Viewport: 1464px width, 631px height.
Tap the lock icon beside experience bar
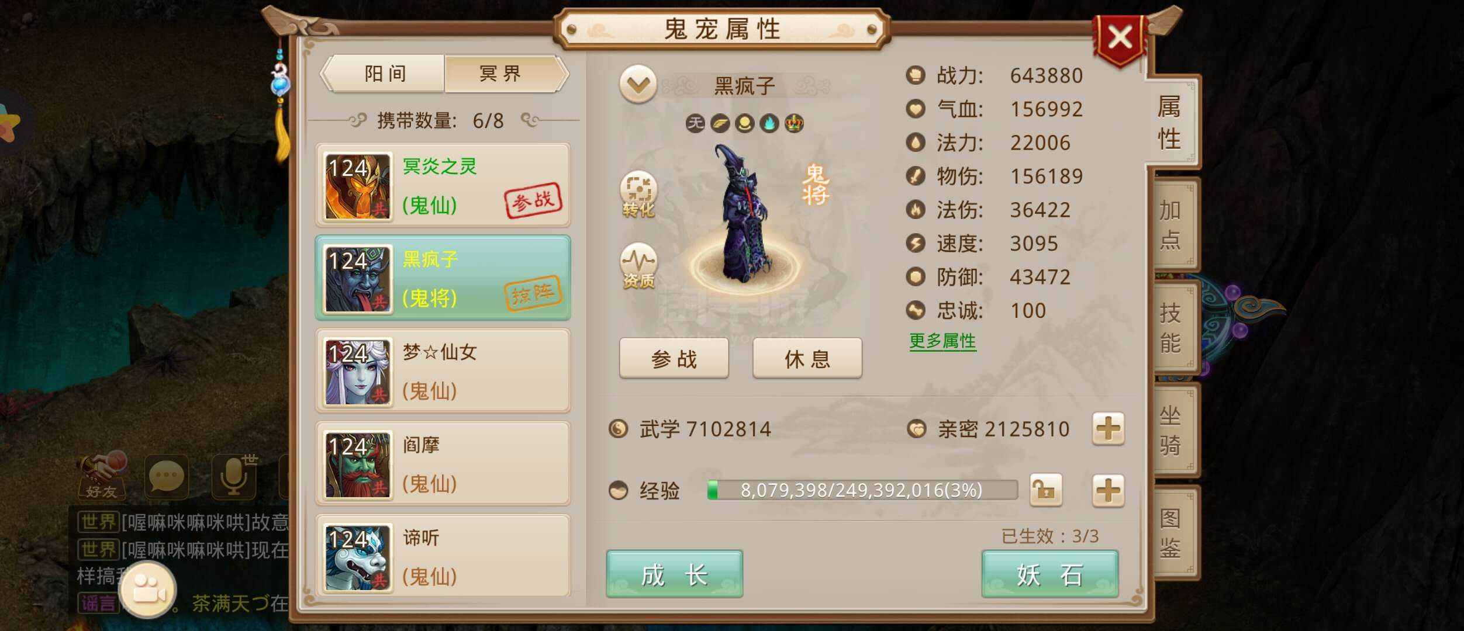(1045, 490)
